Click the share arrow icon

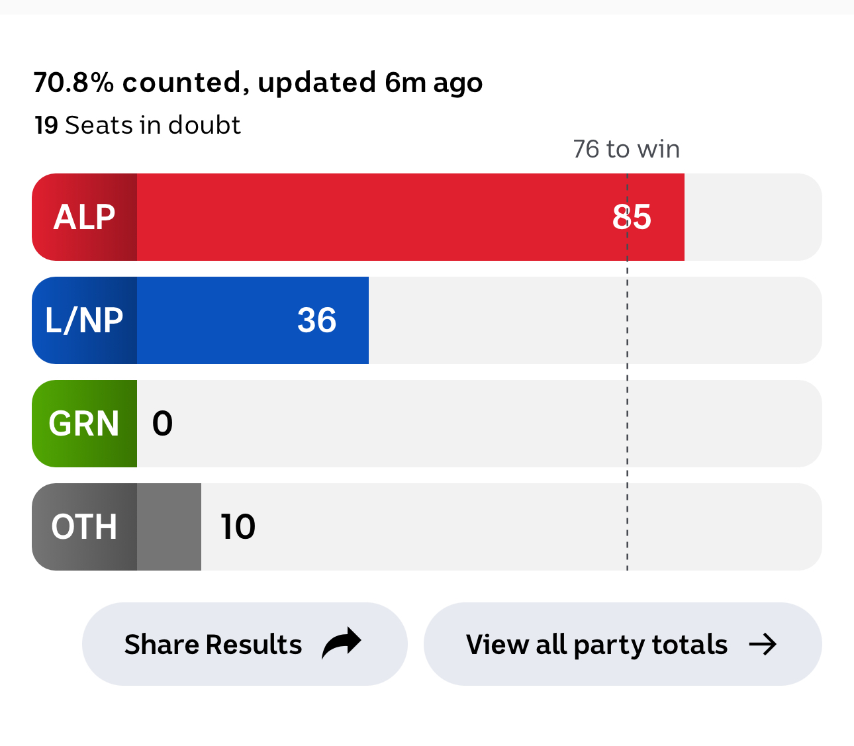coord(342,643)
